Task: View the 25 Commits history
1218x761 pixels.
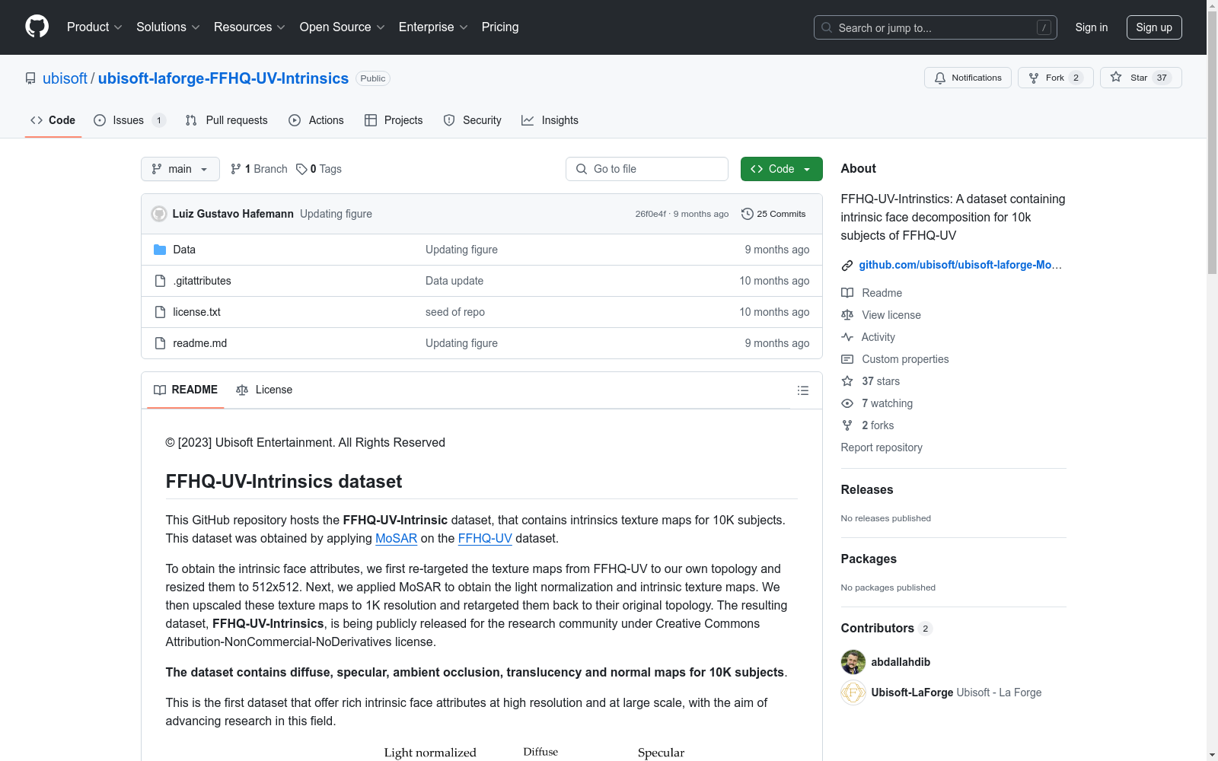Action: [x=773, y=214]
